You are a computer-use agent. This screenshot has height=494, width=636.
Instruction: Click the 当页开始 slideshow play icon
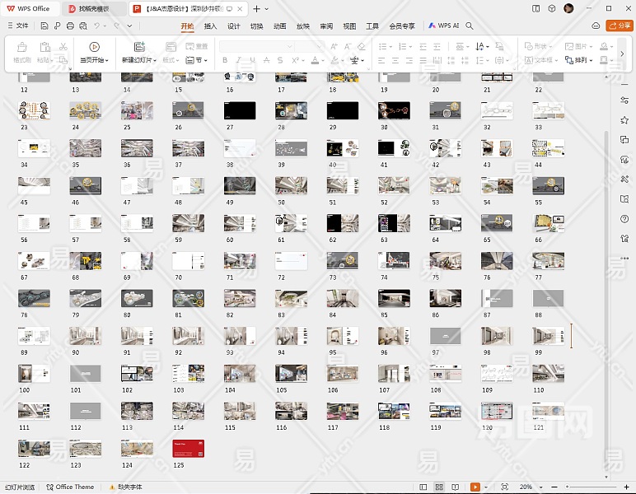[x=94, y=46]
